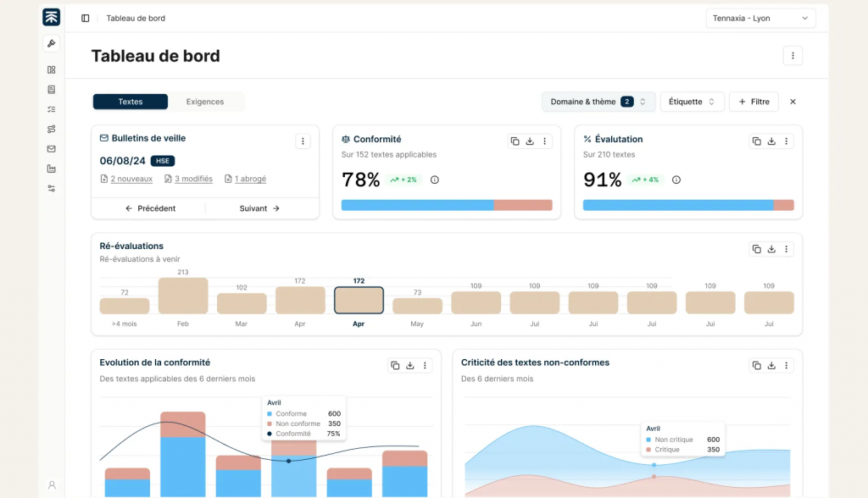
Task: Select the checklist icon in the sidebar
Action: [x=51, y=108]
